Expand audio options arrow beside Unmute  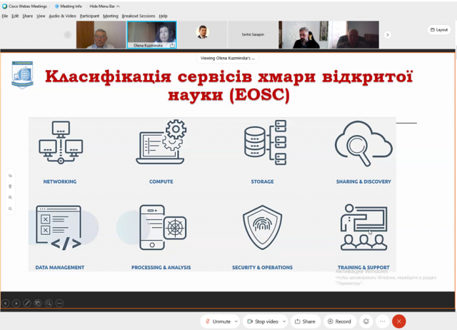[x=236, y=321]
